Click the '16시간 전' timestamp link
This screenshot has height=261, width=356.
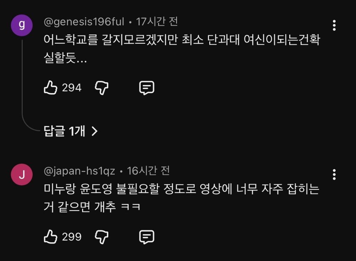click(x=150, y=170)
